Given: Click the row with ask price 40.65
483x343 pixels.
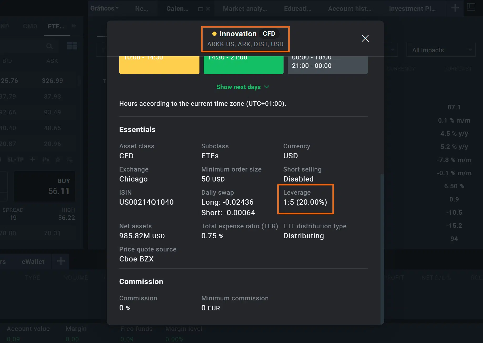Looking at the screenshot, I should [x=38, y=128].
